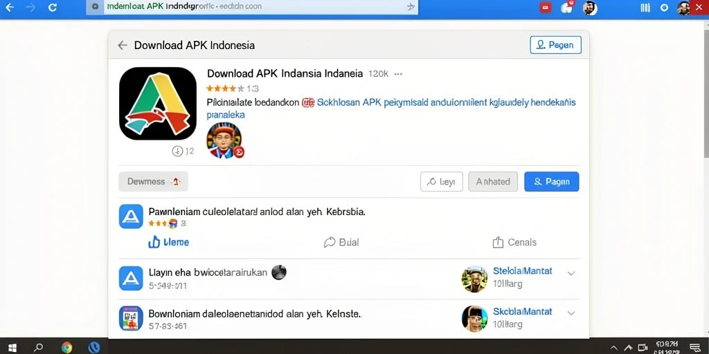The image size is (709, 354).
Task: Click the vertical bars icon in toolbar
Action: click(x=645, y=7)
